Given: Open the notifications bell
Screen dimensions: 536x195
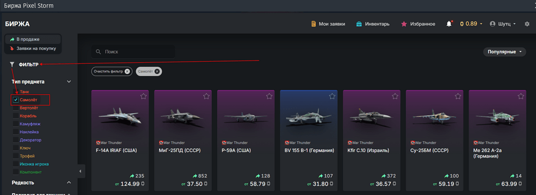Looking at the screenshot, I should tap(449, 24).
